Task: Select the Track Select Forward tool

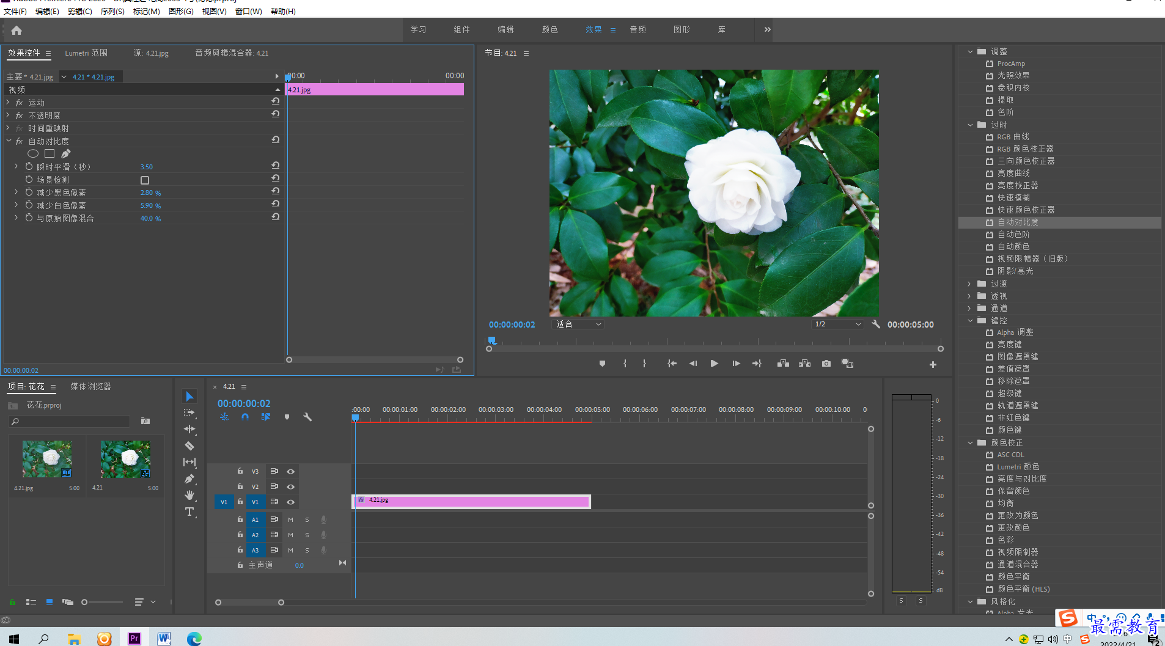Action: [x=189, y=413]
